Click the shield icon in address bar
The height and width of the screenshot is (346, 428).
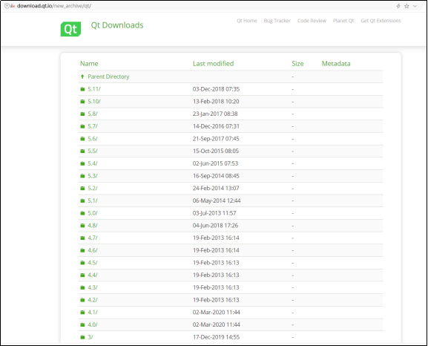pos(7,6)
